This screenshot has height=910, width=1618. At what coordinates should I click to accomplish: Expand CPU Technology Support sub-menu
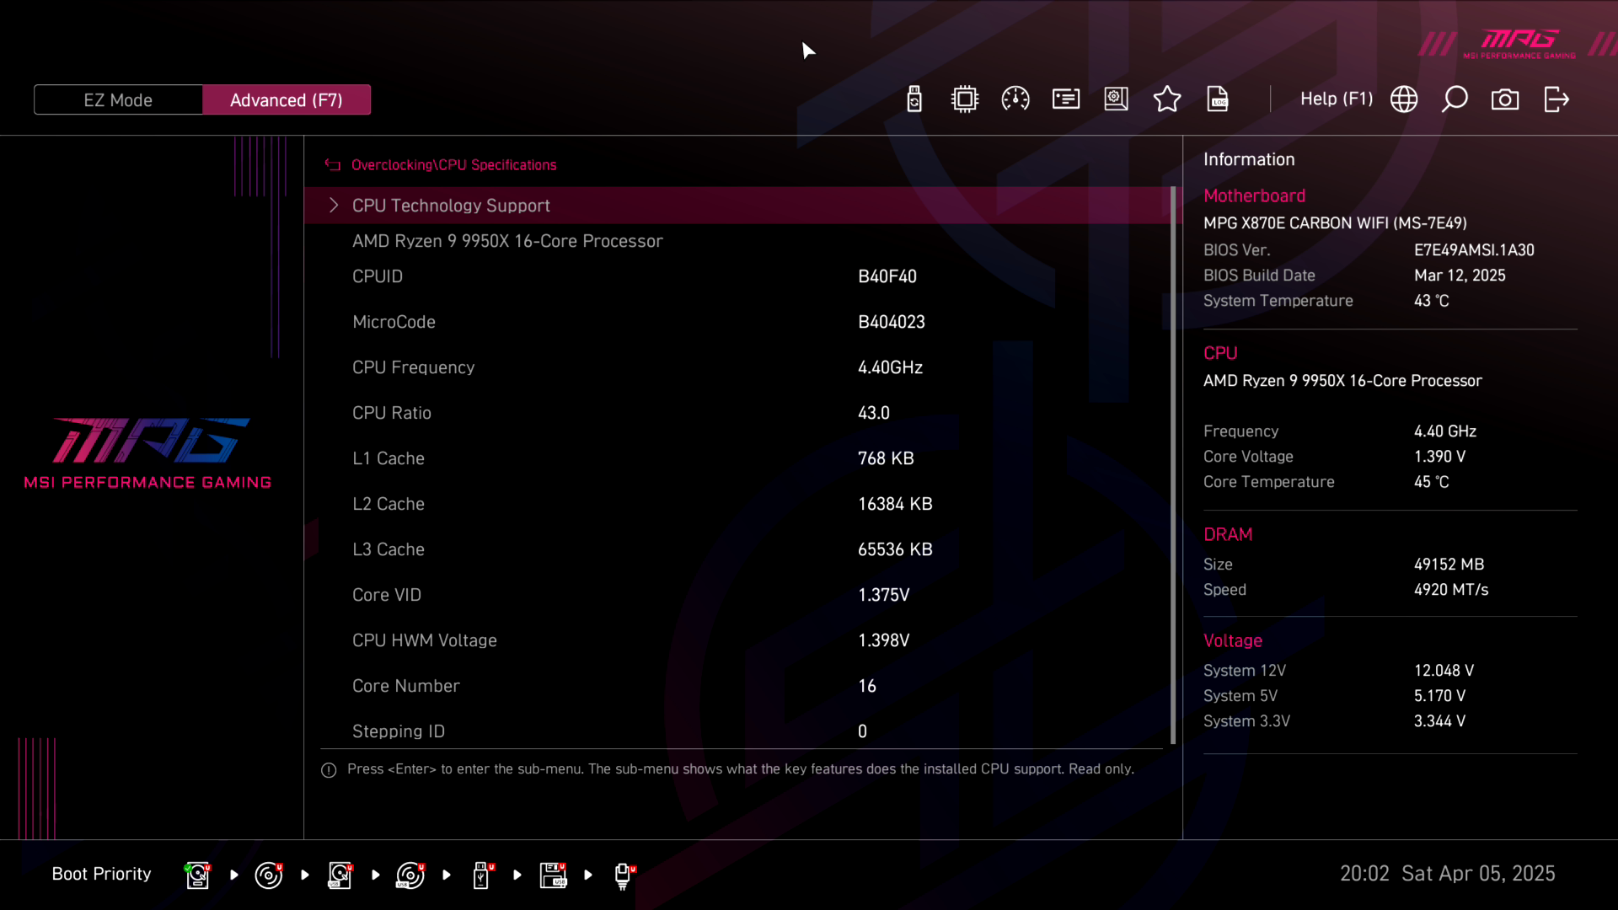click(451, 206)
